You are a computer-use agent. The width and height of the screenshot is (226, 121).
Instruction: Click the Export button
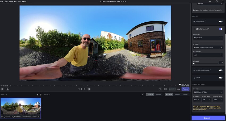coord(206,118)
